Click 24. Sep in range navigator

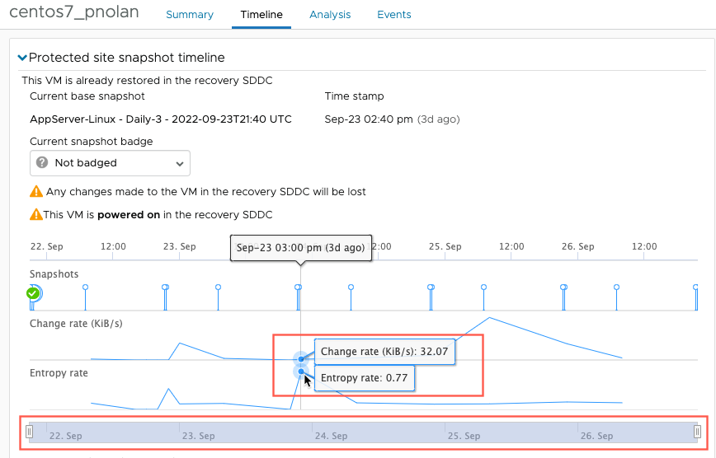click(x=331, y=436)
